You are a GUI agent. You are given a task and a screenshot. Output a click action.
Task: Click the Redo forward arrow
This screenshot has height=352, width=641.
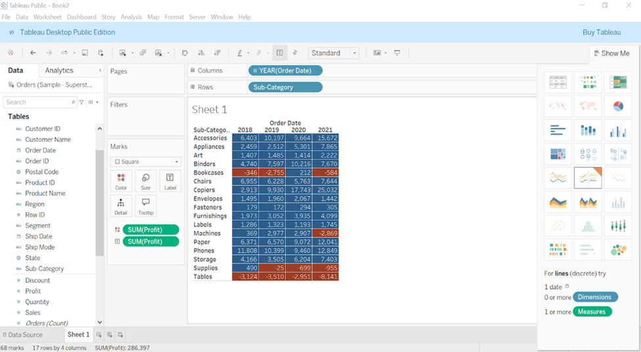tap(49, 53)
